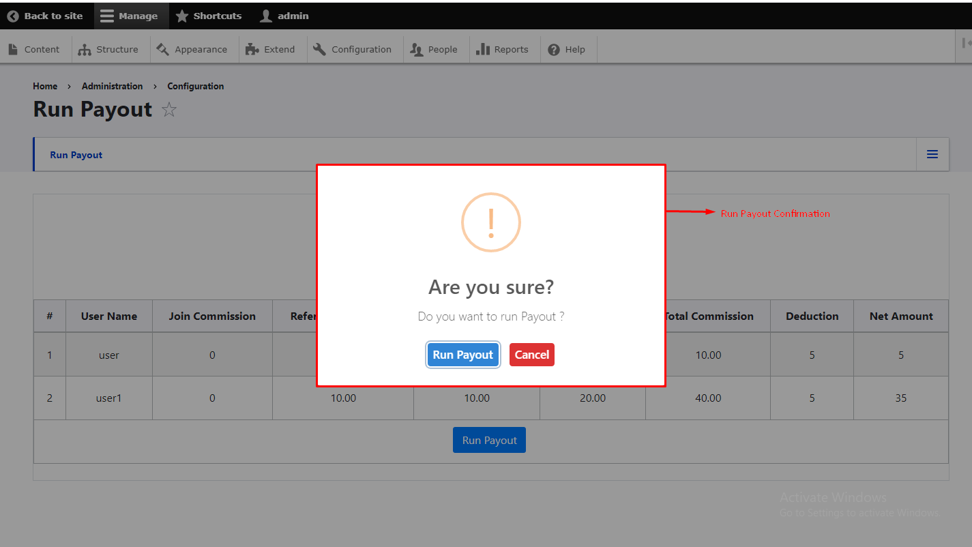Open the Extend modules page
The height and width of the screenshot is (547, 972).
pyautogui.click(x=271, y=49)
